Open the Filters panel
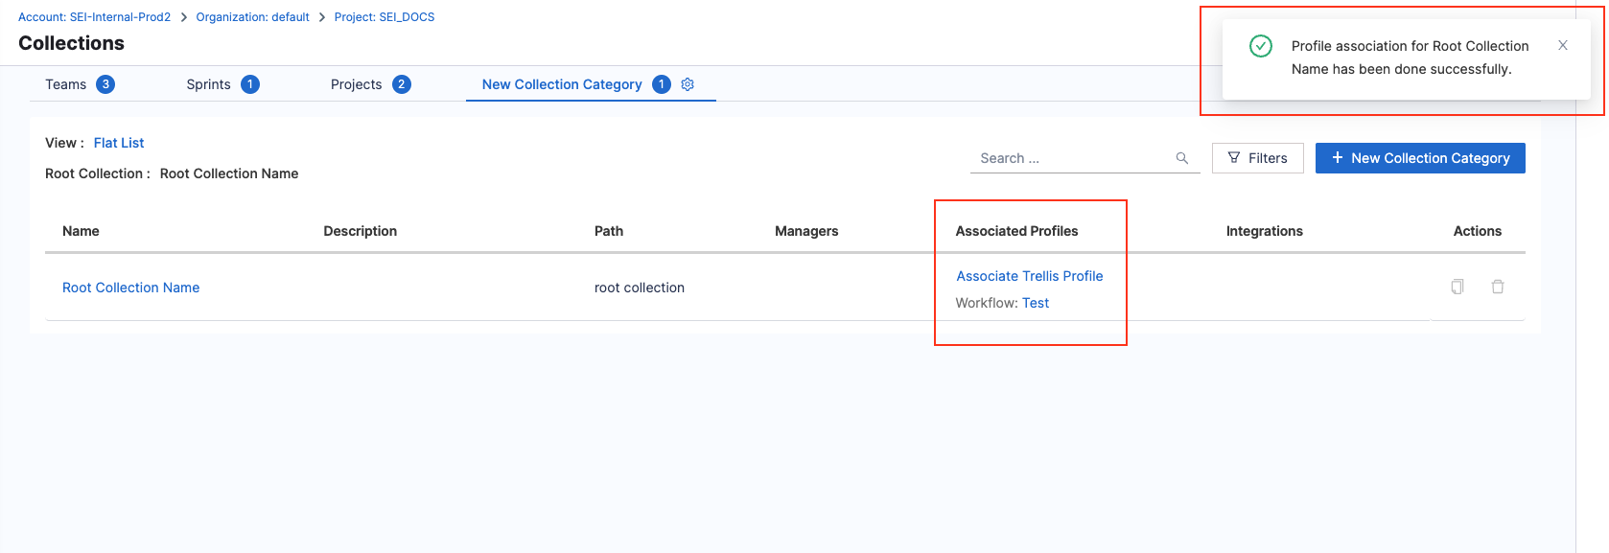This screenshot has width=1609, height=553. tap(1257, 158)
